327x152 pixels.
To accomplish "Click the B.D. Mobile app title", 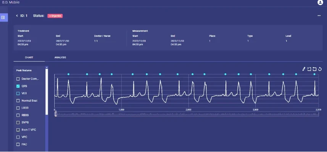I will (11, 3).
